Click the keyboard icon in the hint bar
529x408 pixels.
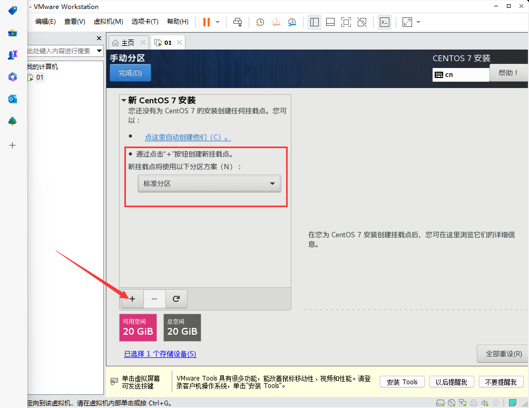(114, 382)
